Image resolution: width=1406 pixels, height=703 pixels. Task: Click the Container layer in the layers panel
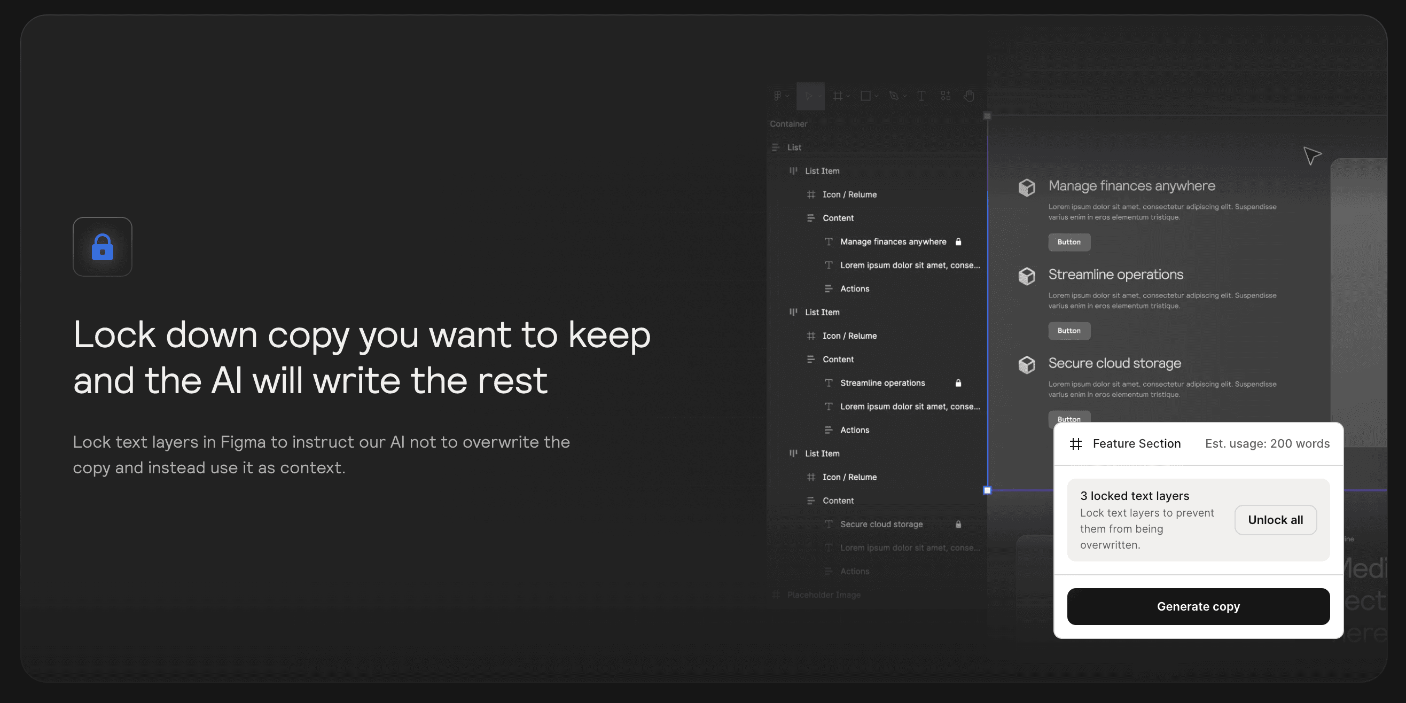[x=788, y=124]
